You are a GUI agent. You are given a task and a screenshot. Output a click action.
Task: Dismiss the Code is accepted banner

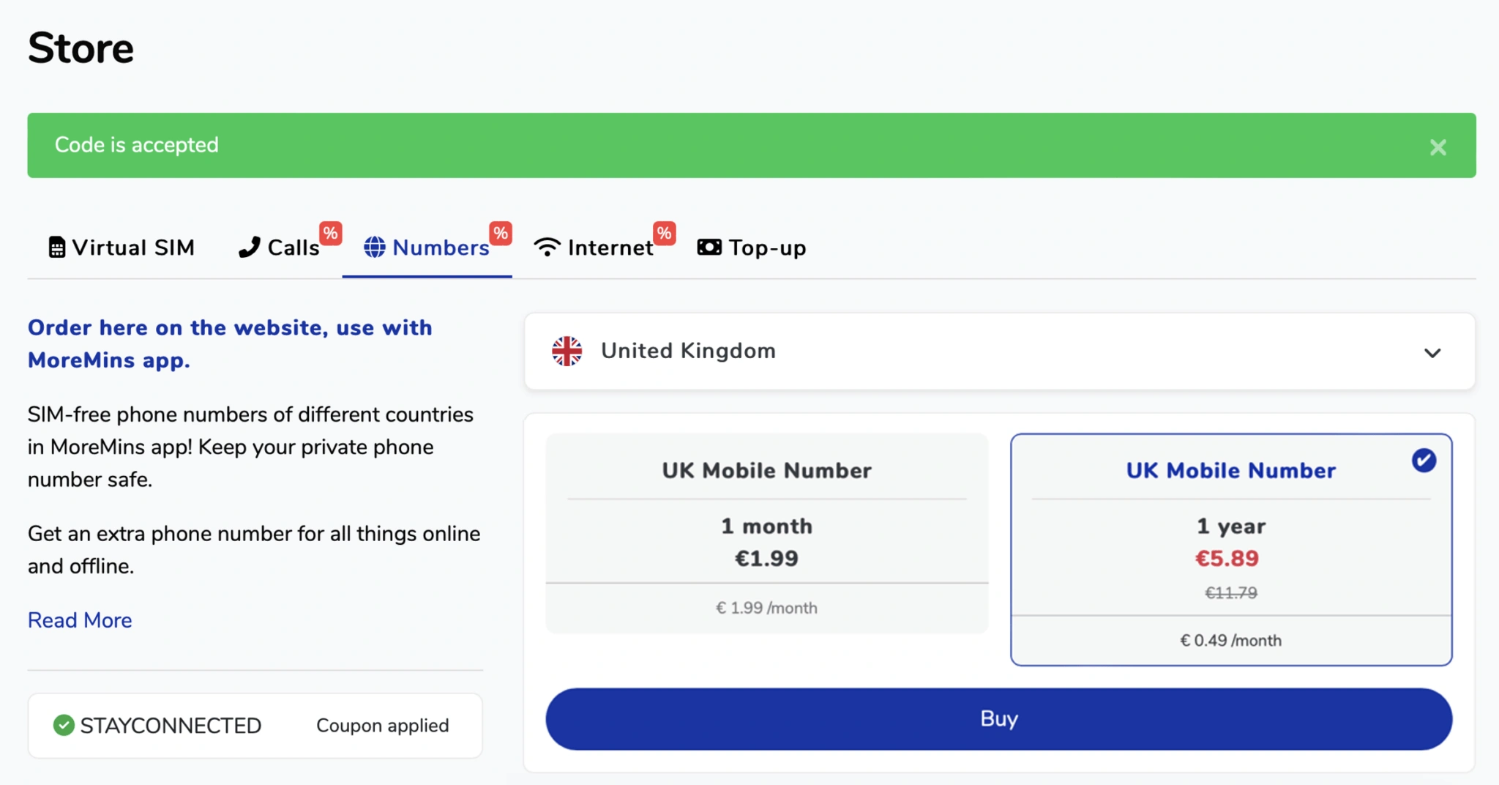coord(1438,146)
